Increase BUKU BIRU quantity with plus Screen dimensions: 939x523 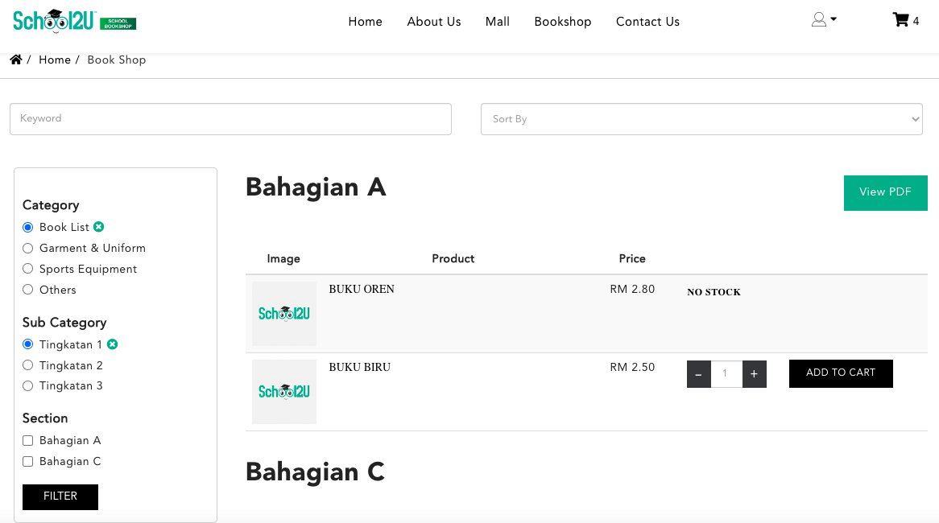click(755, 374)
